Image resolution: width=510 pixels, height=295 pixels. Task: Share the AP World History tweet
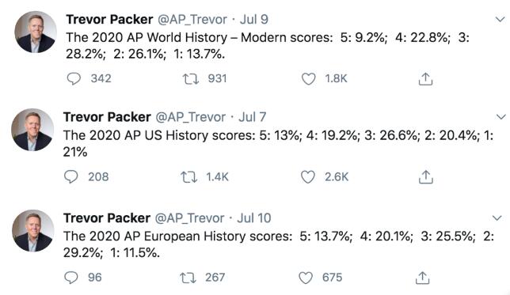(x=425, y=79)
